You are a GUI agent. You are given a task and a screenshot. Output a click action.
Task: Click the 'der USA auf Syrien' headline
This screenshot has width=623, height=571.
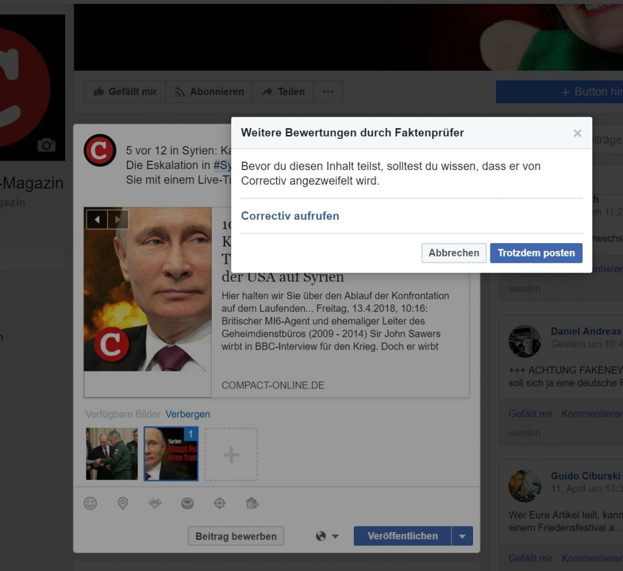[x=283, y=277]
